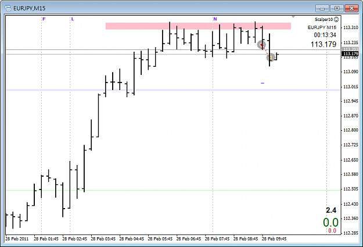Click the purple F session marker
This screenshot has height=247, width=363.
pyautogui.click(x=44, y=19)
